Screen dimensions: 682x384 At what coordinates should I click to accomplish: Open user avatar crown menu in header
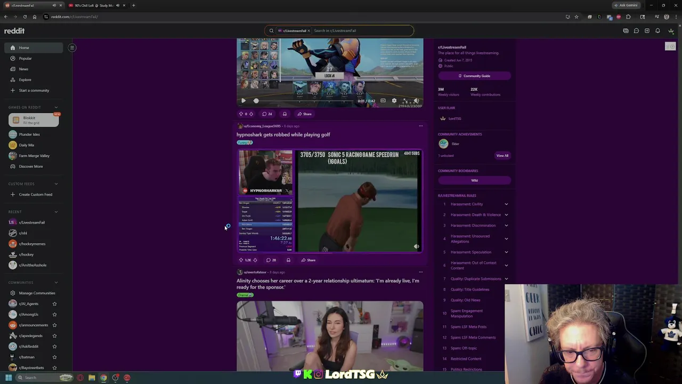pos(671,31)
